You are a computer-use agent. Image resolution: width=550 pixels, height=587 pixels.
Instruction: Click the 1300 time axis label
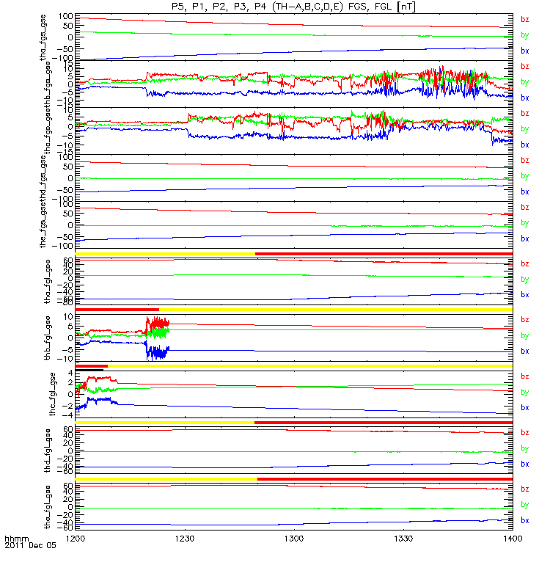(294, 539)
